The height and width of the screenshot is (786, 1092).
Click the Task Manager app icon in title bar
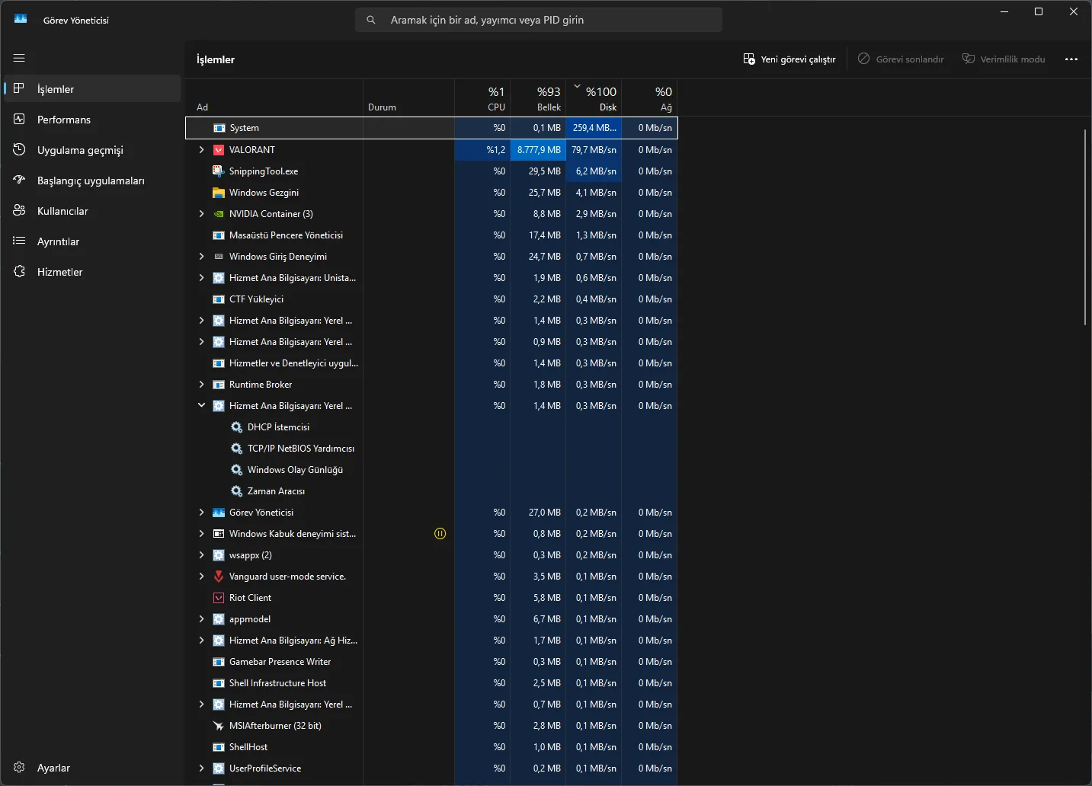tap(21, 20)
